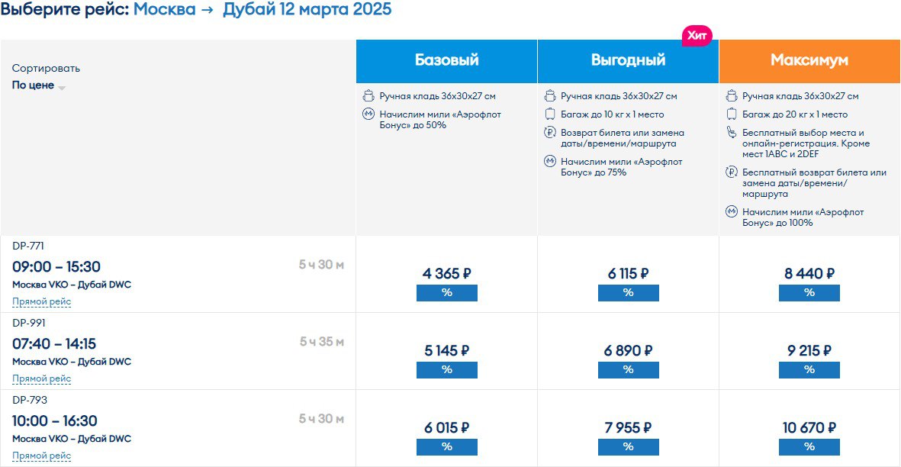This screenshot has width=901, height=467.
Task: Open the По цене sorting dropdown
Action: click(38, 85)
